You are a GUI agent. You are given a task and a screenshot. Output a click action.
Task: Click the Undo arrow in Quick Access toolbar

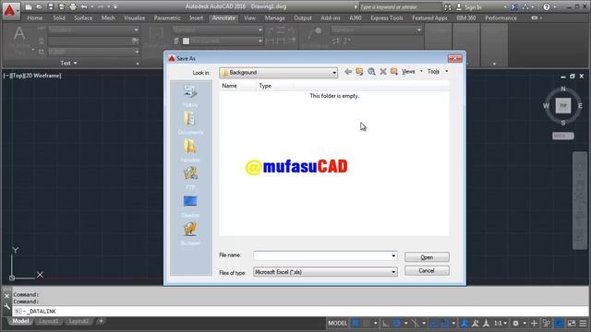click(x=84, y=6)
